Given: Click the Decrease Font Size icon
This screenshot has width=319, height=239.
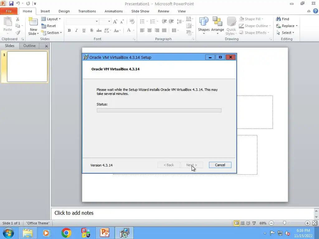Looking at the screenshot, I should point(122,21).
